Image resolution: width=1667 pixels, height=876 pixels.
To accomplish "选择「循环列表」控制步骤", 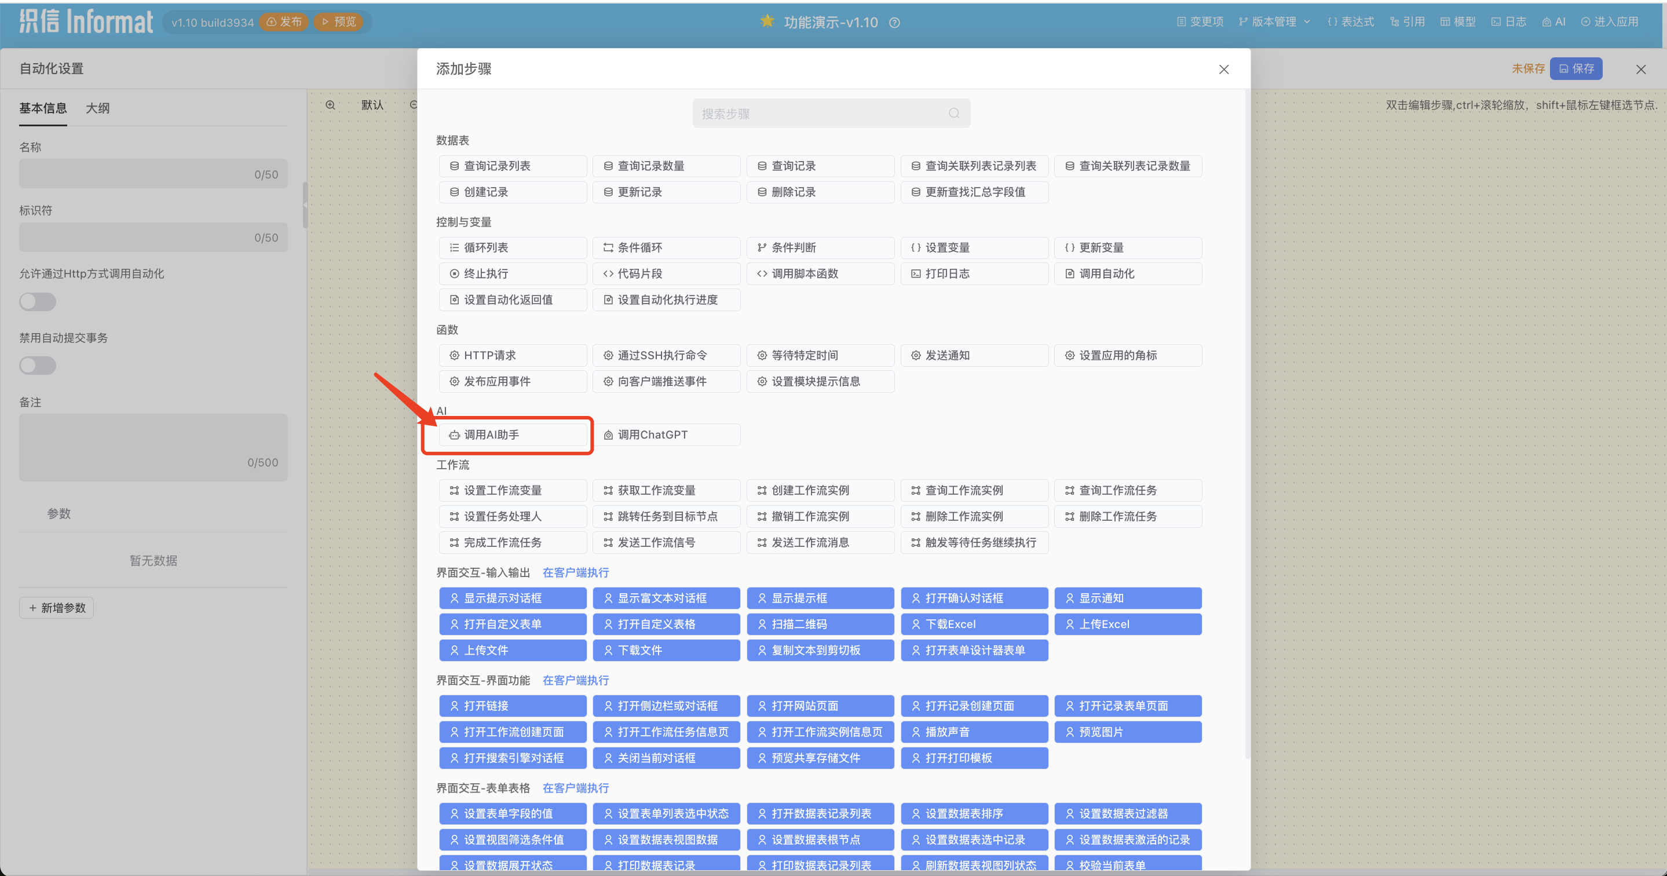I will pos(513,247).
